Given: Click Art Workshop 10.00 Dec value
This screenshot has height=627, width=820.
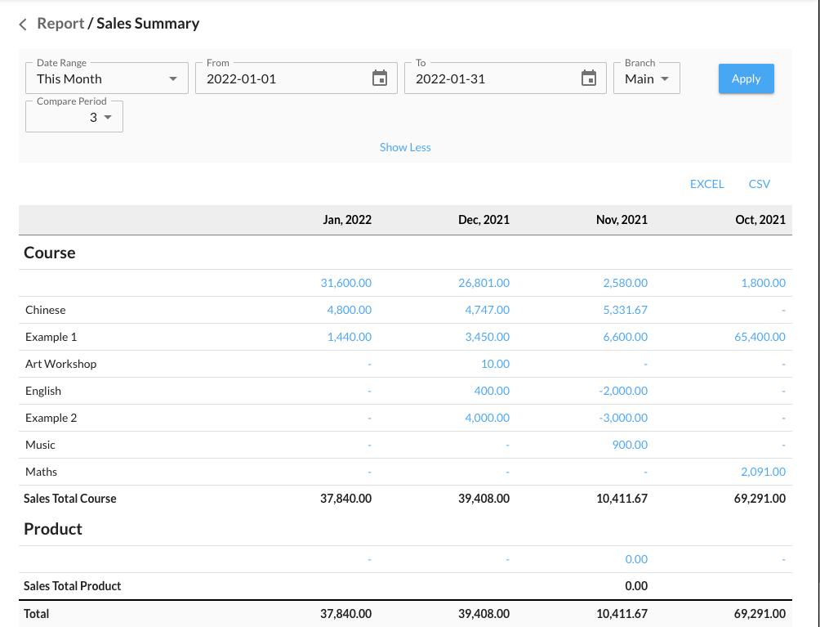Looking at the screenshot, I should coord(495,364).
